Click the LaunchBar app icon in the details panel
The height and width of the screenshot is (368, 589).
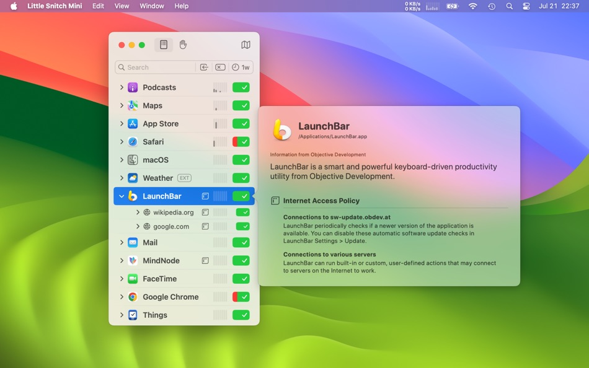[281, 130]
